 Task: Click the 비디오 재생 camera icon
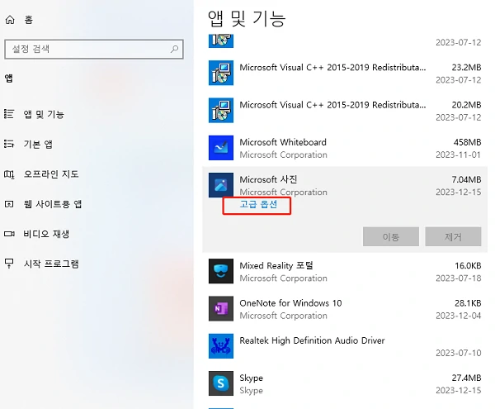coord(9,234)
